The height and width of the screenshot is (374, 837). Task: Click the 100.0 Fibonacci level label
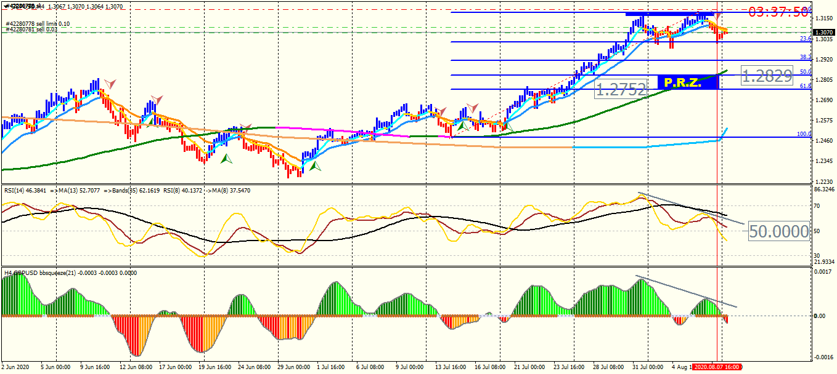804,134
